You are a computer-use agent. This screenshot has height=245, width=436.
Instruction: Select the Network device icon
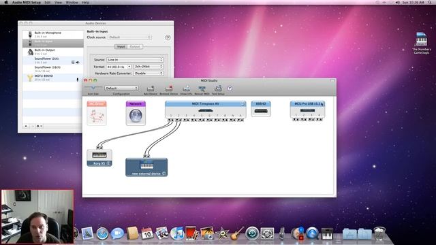pyautogui.click(x=136, y=113)
